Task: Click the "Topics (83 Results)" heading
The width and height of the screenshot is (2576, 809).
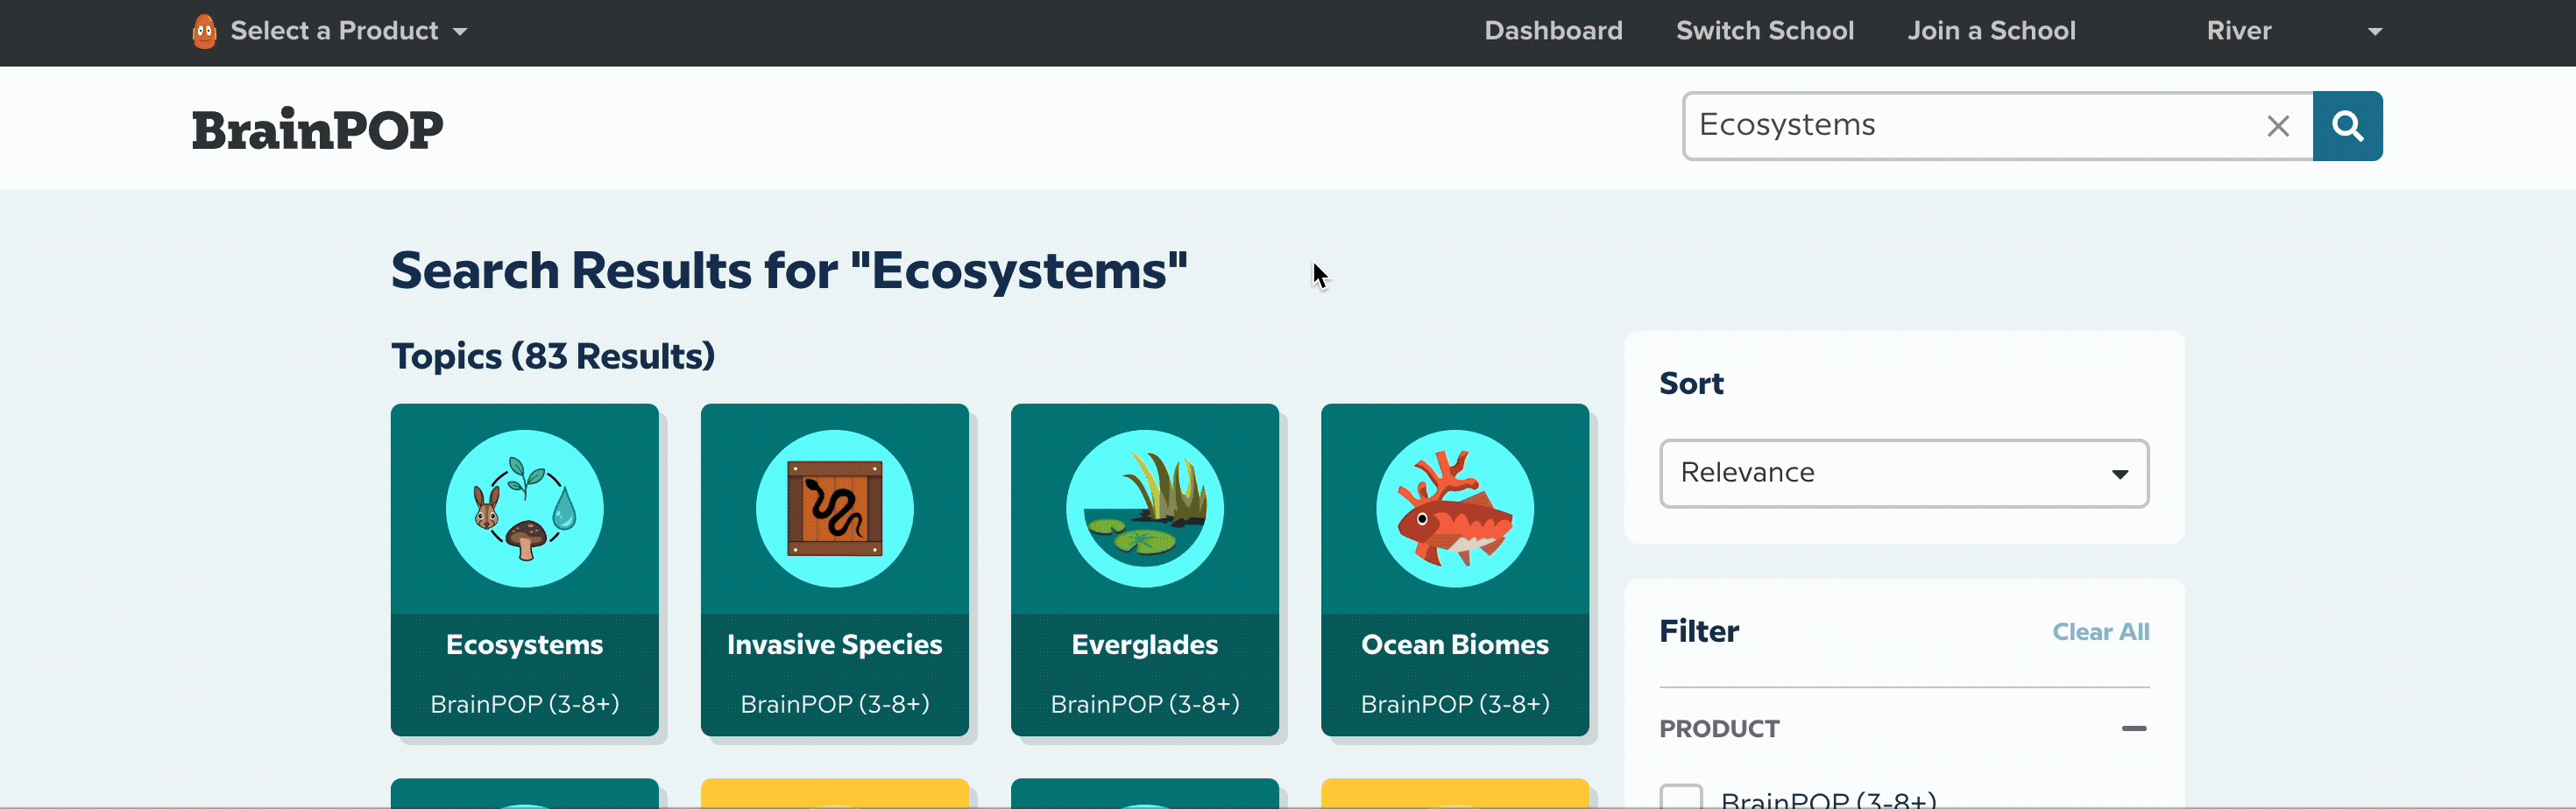Action: click(x=553, y=356)
